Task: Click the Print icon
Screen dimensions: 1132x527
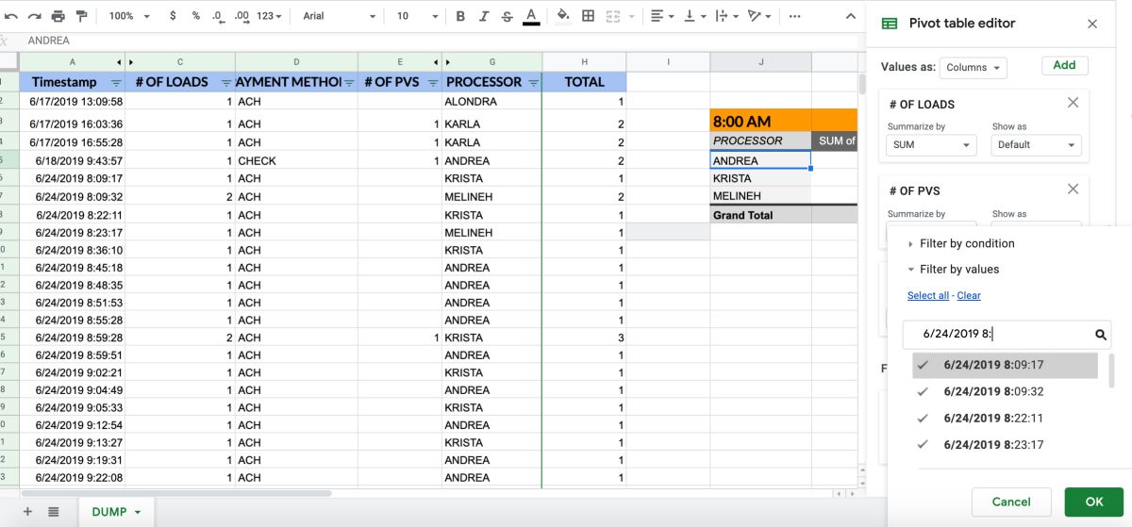Action: [x=58, y=16]
